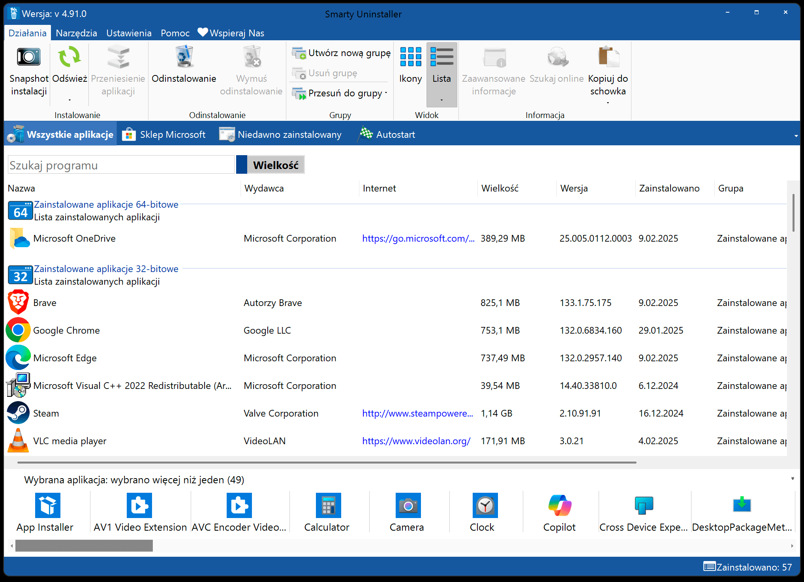Click the 64-bit applications group icon
The width and height of the screenshot is (804, 582).
click(20, 211)
